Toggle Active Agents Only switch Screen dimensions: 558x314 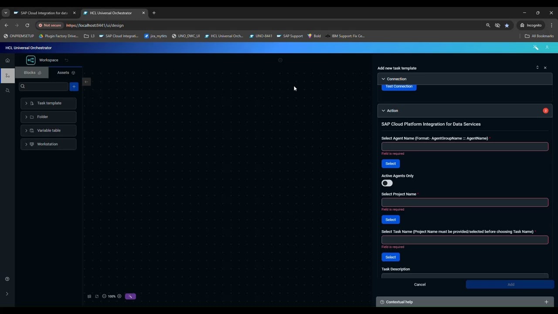(x=387, y=183)
